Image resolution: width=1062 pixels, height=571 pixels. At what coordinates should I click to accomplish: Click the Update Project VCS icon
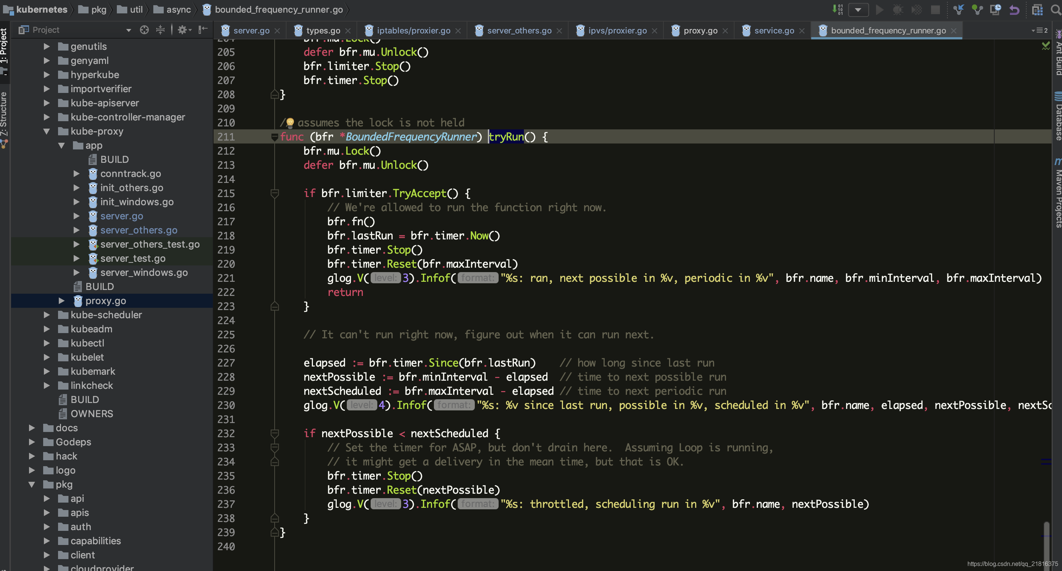pos(959,9)
